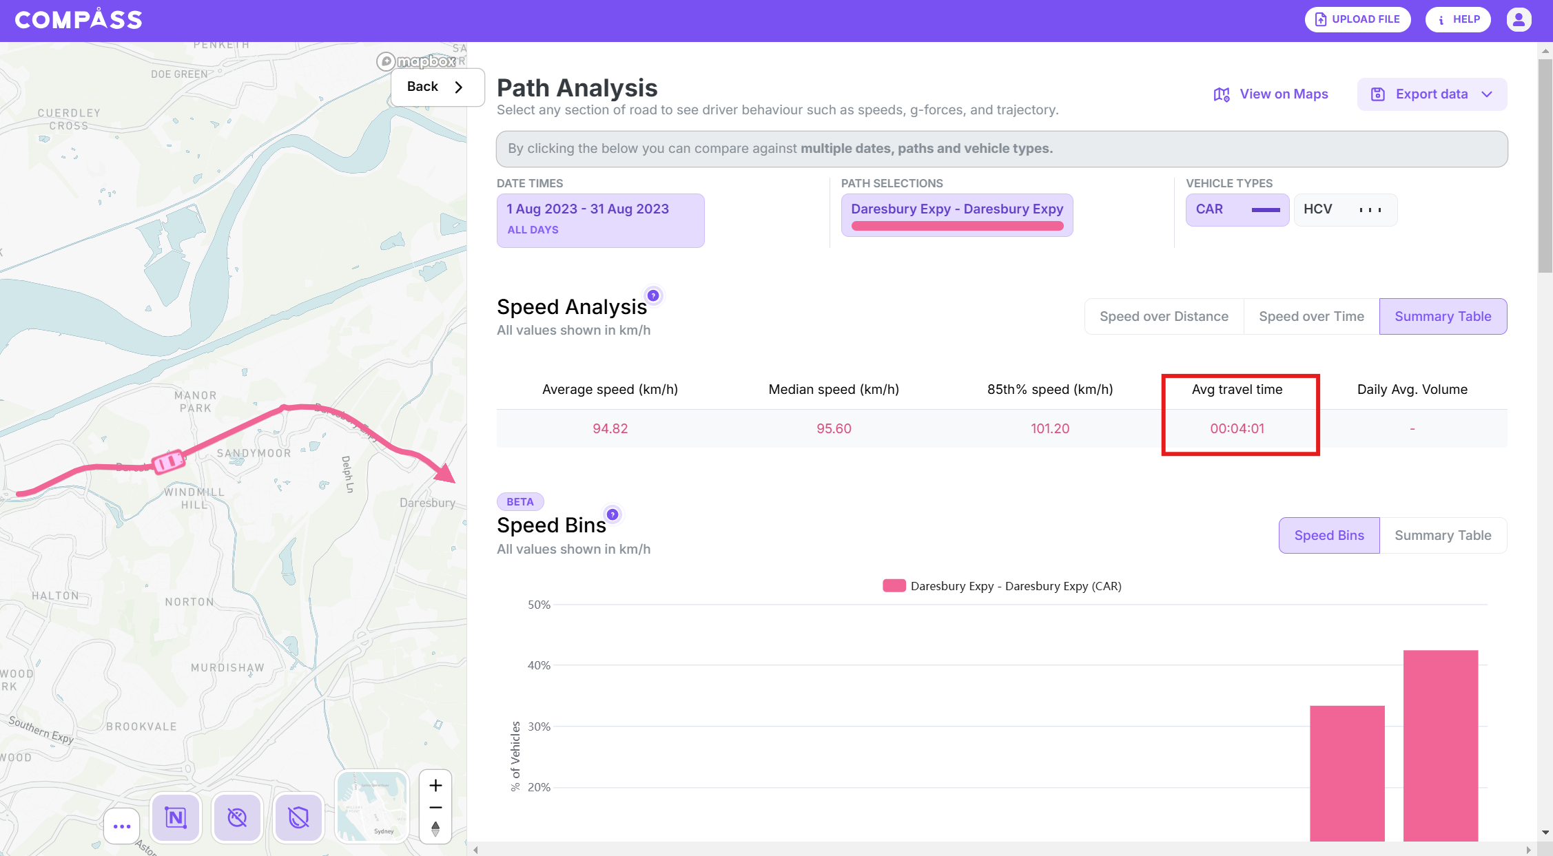
Task: Click the View on Maps map icon
Action: tap(1222, 94)
